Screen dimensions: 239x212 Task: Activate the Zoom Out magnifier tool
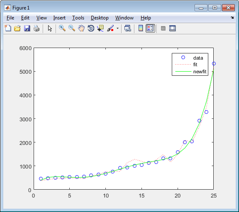point(72,28)
